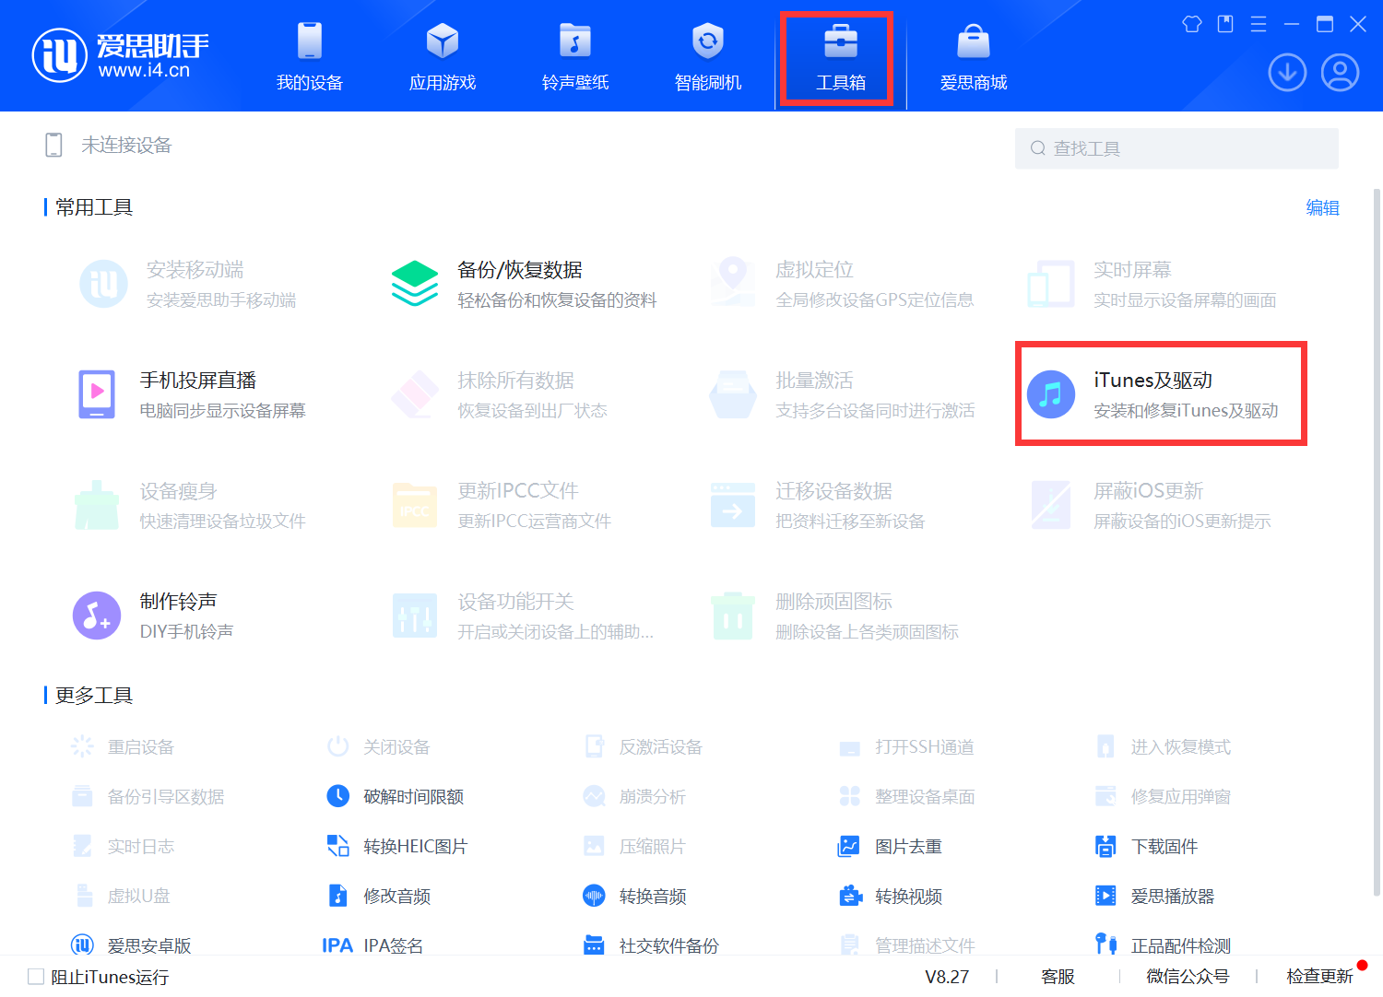Open the 我的设备 tab
Image resolution: width=1383 pixels, height=997 pixels.
click(x=310, y=56)
